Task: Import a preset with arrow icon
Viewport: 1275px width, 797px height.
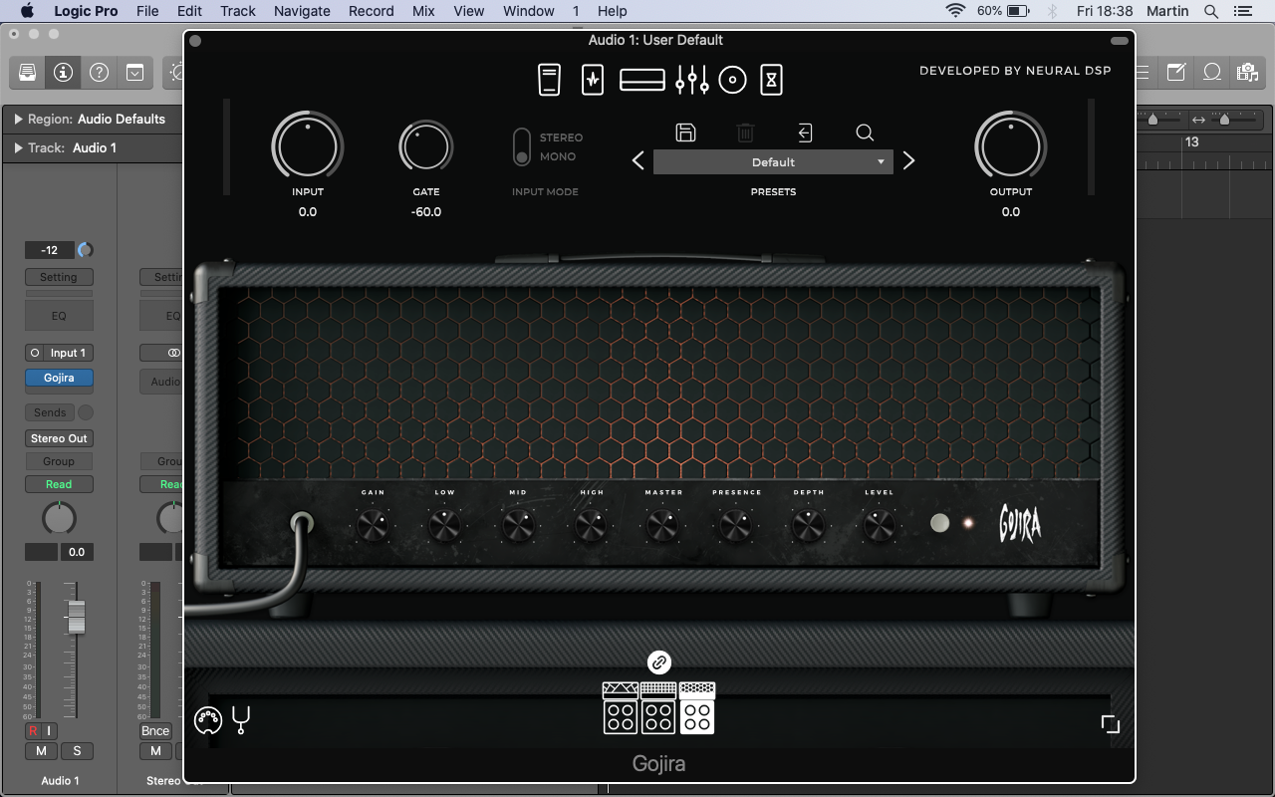Action: click(x=805, y=133)
